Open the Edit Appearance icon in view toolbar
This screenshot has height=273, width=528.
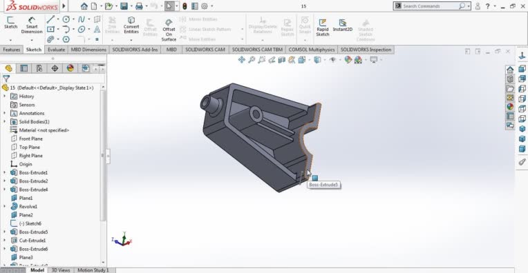point(348,60)
